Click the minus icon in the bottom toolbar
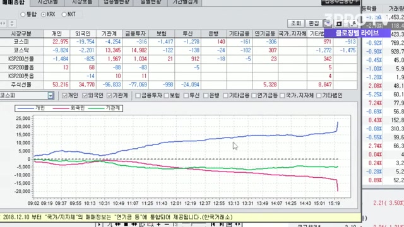Screen dimensions: 404x227 (x=167, y=224)
